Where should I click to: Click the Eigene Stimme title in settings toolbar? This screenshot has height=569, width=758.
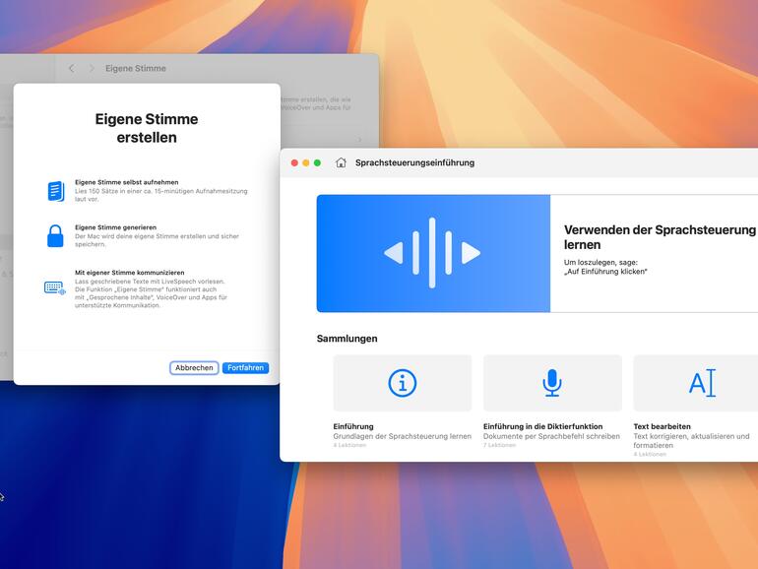pyautogui.click(x=136, y=69)
